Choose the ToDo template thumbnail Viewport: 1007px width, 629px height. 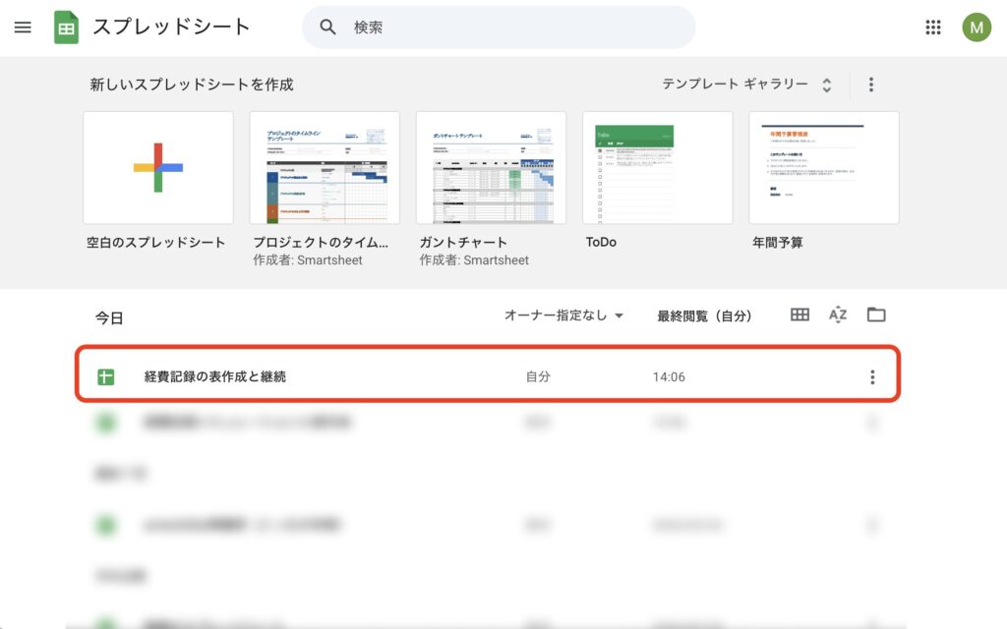click(657, 167)
